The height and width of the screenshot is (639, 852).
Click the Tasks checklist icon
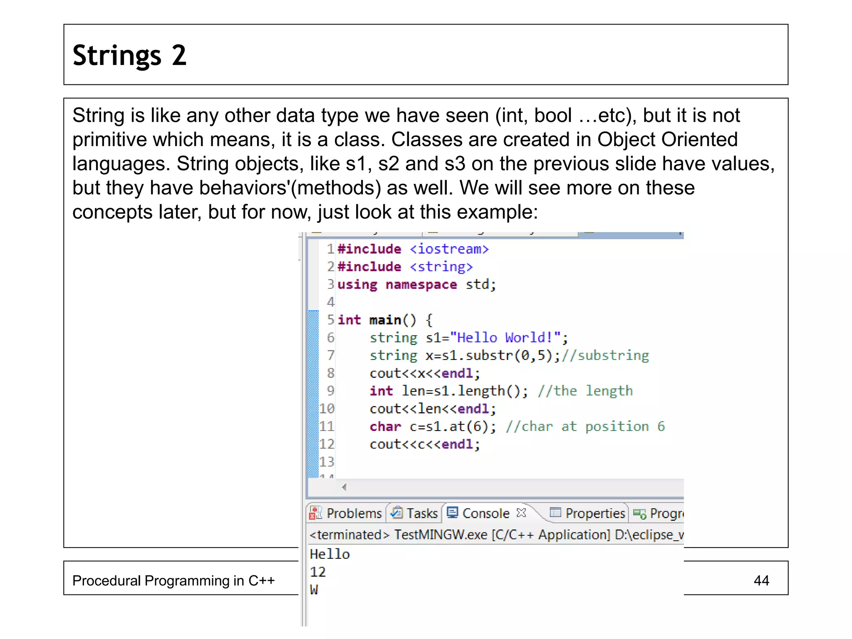[396, 513]
